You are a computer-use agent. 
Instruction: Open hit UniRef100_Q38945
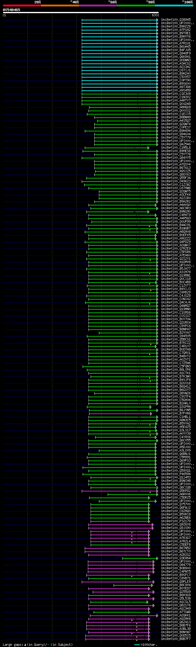pyautogui.click(x=176, y=20)
